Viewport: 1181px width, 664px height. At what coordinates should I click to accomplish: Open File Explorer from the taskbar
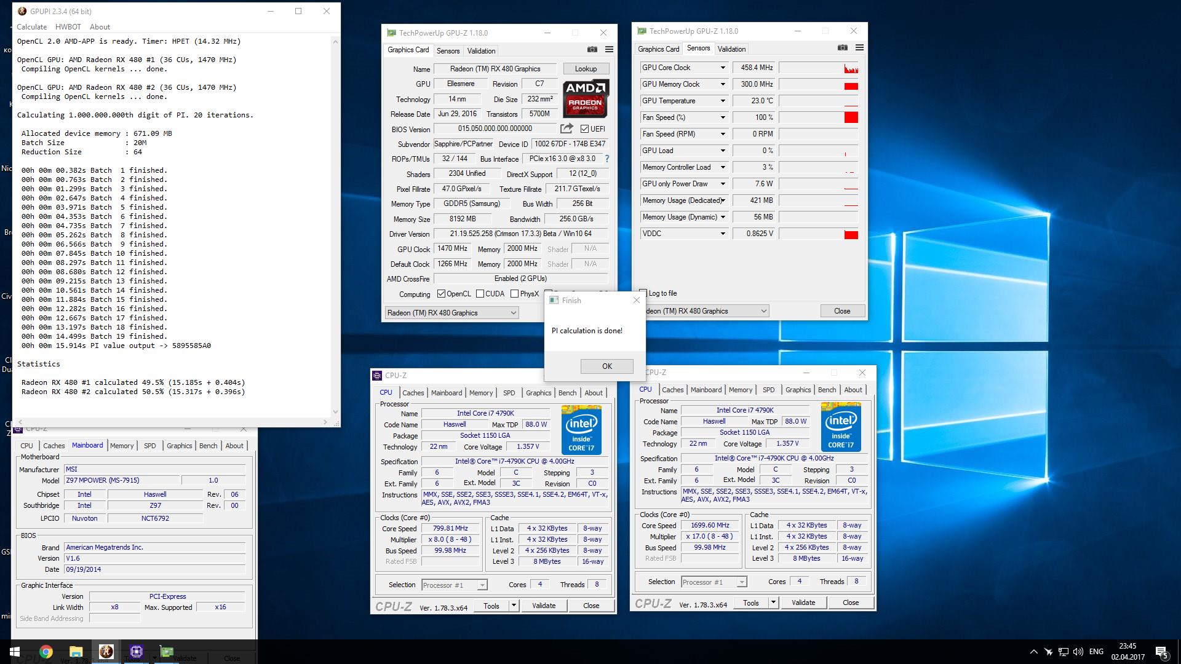click(x=76, y=652)
